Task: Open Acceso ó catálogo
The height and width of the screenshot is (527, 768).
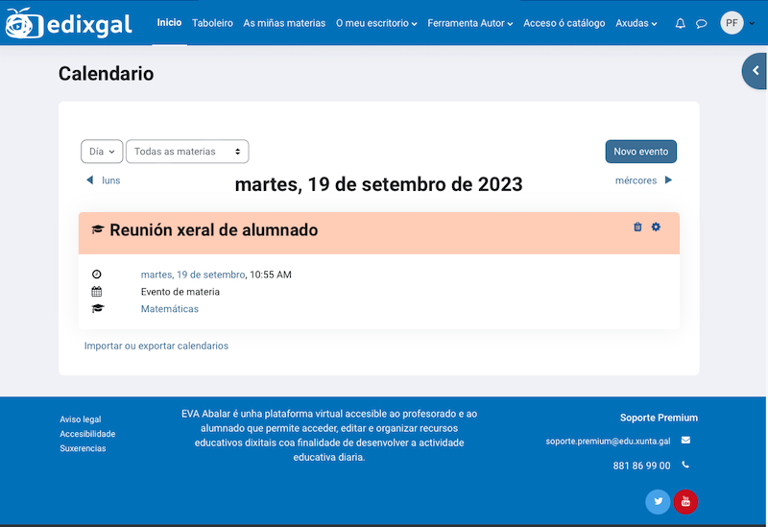Action: tap(564, 23)
